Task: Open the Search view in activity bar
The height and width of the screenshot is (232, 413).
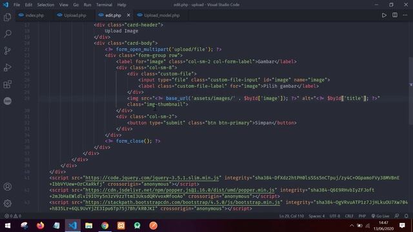Action: [x=7, y=34]
